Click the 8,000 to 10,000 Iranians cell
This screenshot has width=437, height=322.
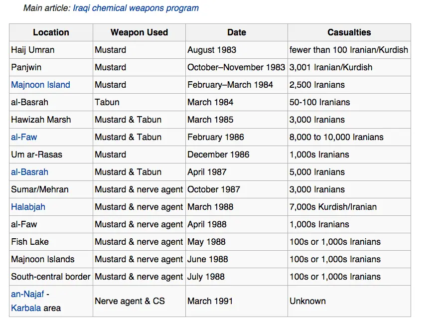pos(336,137)
